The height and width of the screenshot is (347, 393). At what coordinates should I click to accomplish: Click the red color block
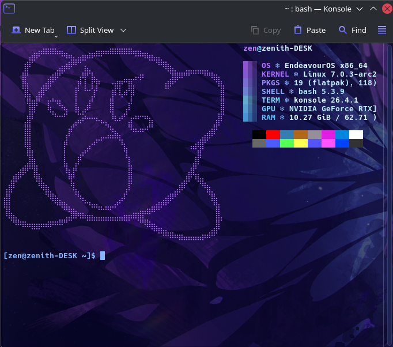click(x=273, y=135)
